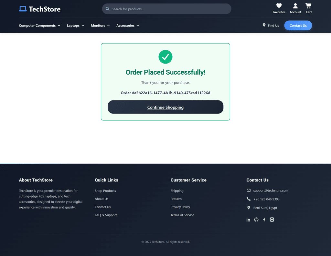Open the Monitors menu

pos(100,26)
